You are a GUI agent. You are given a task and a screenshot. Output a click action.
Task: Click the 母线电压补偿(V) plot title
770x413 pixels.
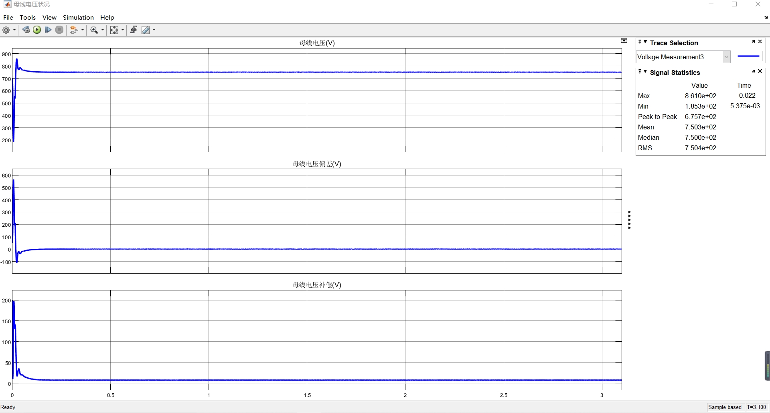pos(317,285)
